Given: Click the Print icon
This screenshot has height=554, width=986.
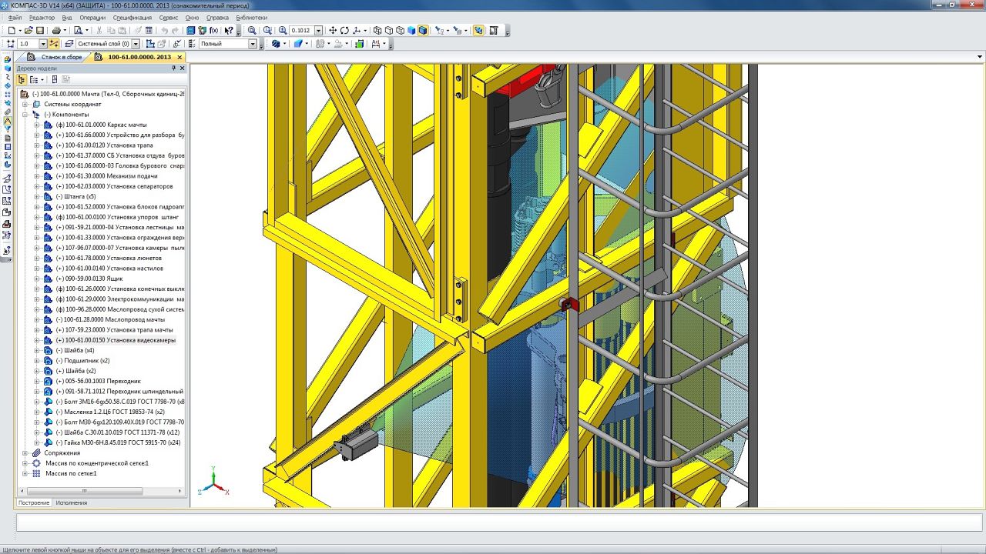Looking at the screenshot, I should point(56,31).
